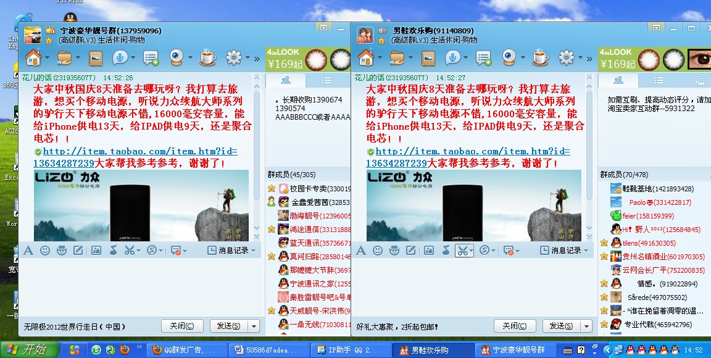Show more toolbar items » in 男鞋欢乐购 window
Image resolution: width=711 pixels, height=358 pixels.
[589, 59]
